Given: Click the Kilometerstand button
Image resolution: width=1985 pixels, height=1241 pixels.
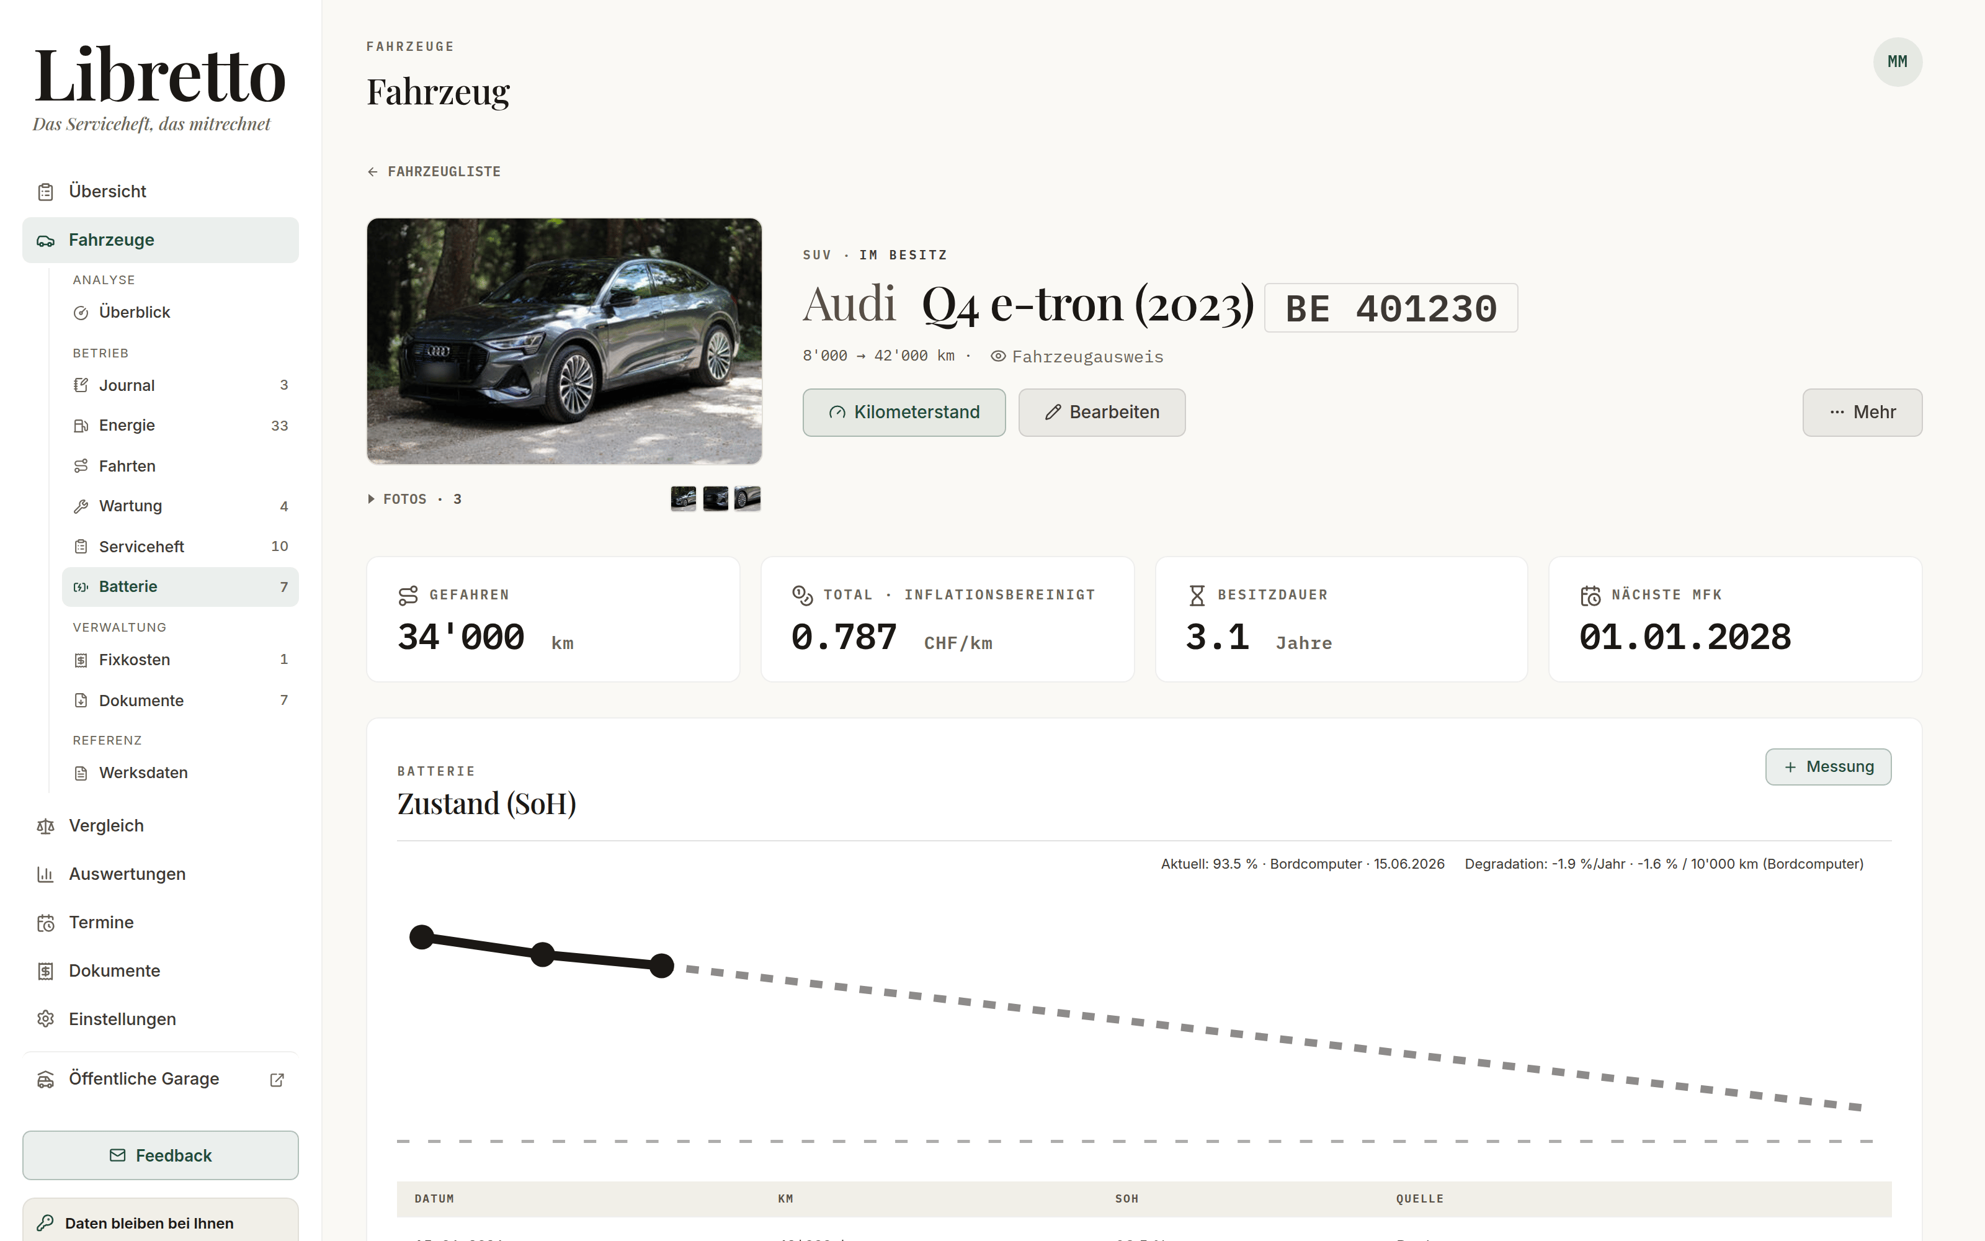Looking at the screenshot, I should [x=904, y=412].
